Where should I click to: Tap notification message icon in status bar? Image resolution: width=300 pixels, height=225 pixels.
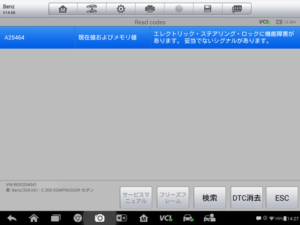coord(259,218)
